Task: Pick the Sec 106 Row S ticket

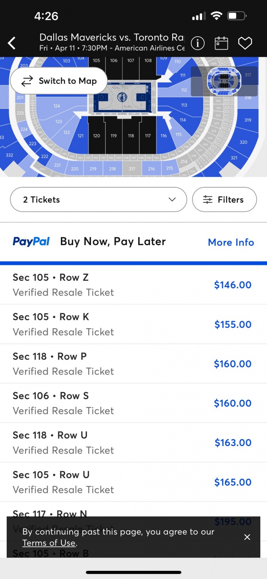Action: tap(132, 403)
